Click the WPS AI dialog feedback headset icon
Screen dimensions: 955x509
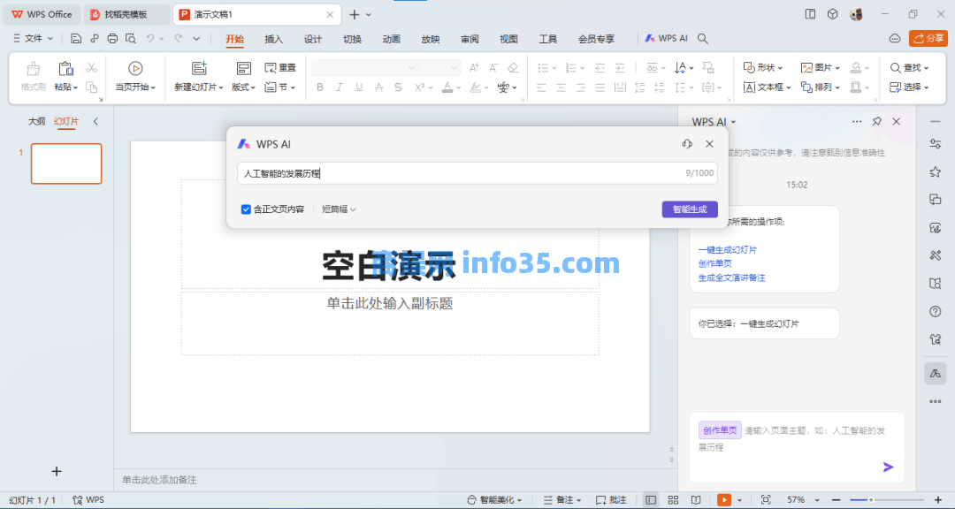(687, 144)
